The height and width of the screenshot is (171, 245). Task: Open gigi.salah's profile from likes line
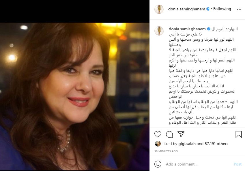187,144
